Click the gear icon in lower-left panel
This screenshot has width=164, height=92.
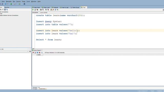(x=30, y=51)
